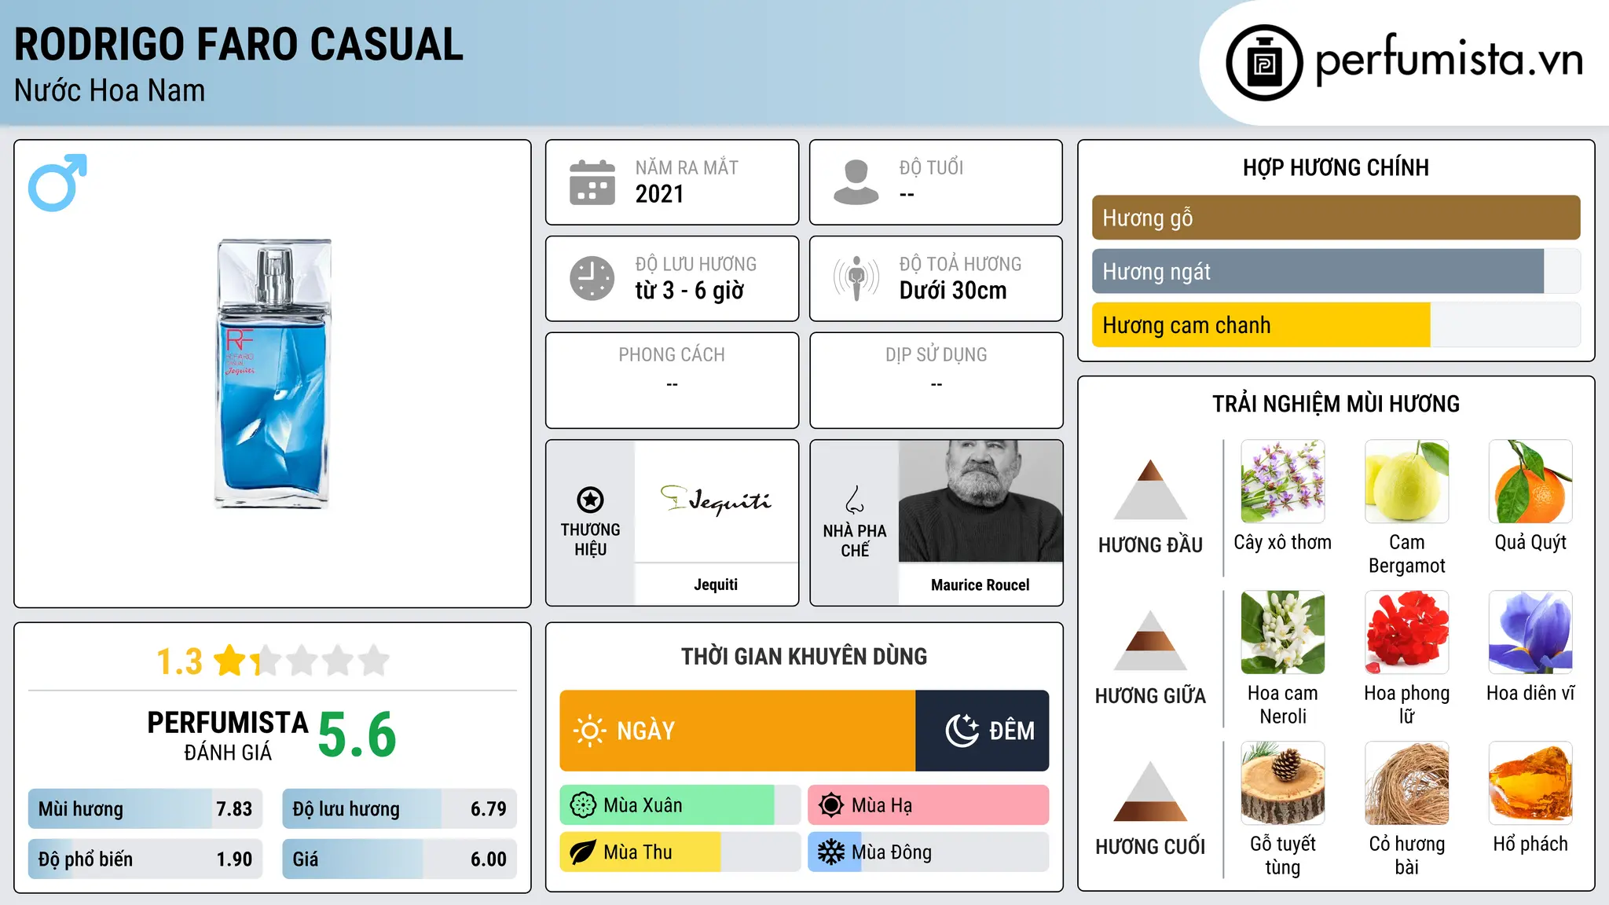Click the sun icon in the Ngày bar

589,731
